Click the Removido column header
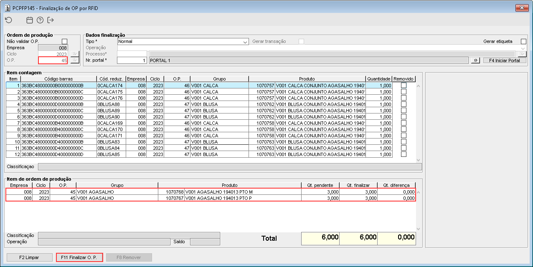The width and height of the screenshot is (533, 267). (404, 79)
